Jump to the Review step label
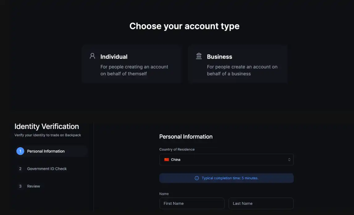The image size is (354, 215). tap(34, 186)
